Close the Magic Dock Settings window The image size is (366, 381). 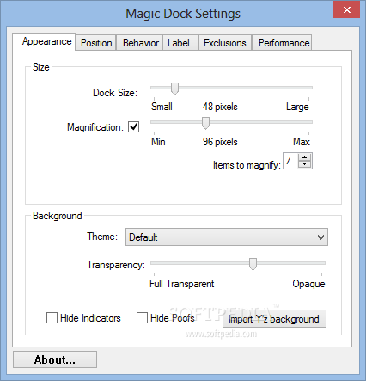pyautogui.click(x=346, y=9)
